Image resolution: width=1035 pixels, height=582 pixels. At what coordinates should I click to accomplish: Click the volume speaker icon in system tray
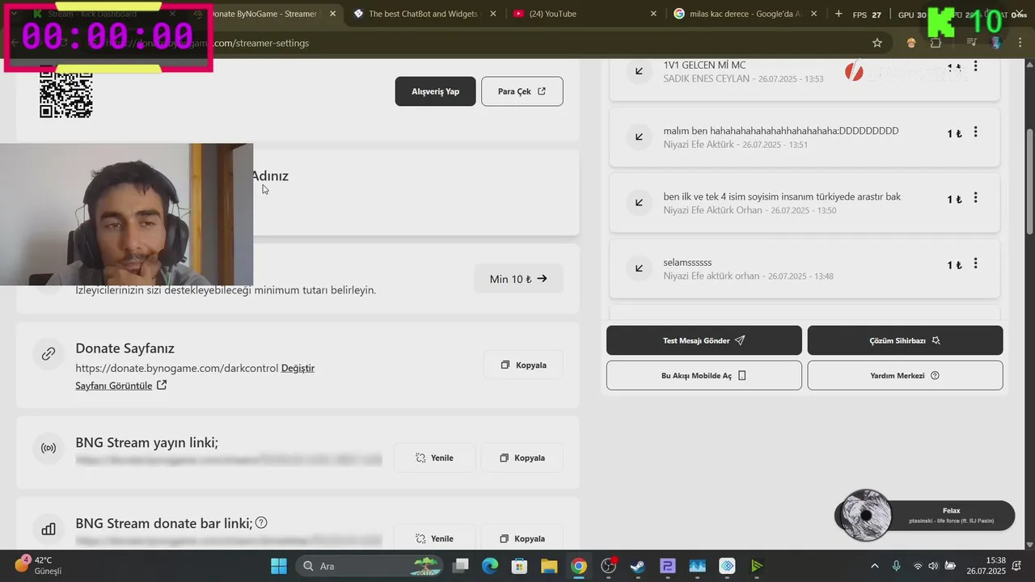pyautogui.click(x=933, y=566)
